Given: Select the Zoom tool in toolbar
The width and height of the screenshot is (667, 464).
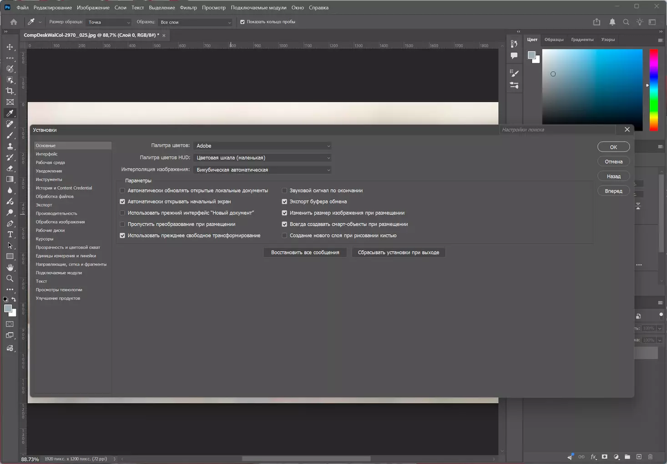Looking at the screenshot, I should pyautogui.click(x=10, y=278).
